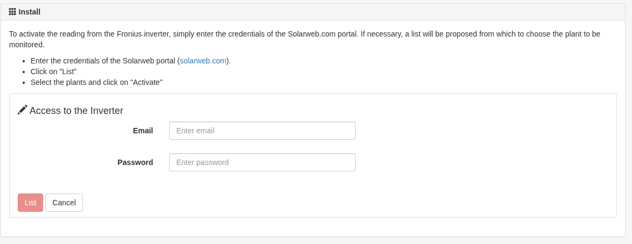The image size is (632, 244).
Task: Click the word "Activate" in the last bullet
Action: point(147,82)
